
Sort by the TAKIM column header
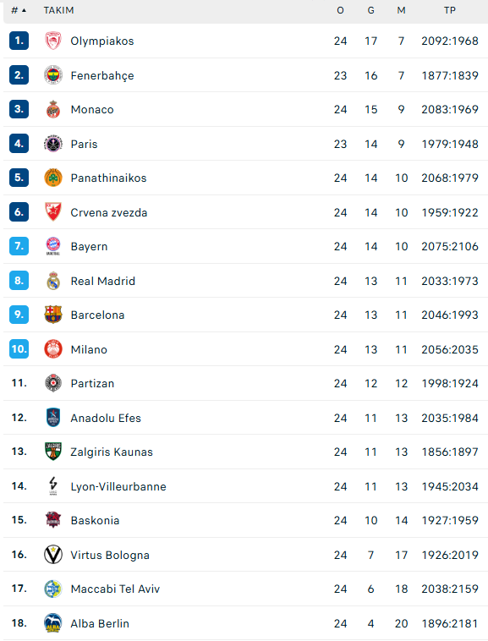point(59,10)
